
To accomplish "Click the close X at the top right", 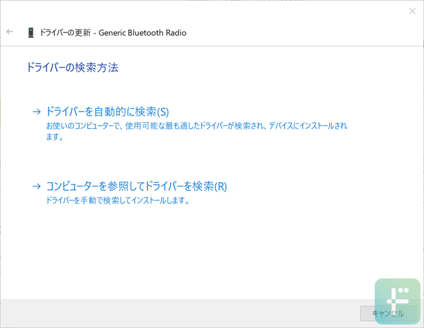I will [412, 11].
